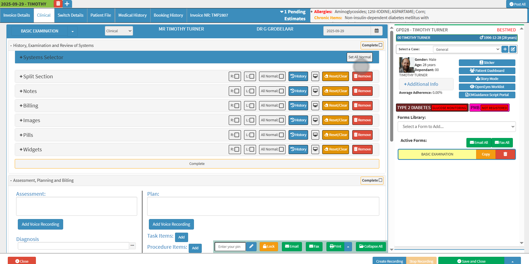
Task: Open the Select a Form to Add dropdown
Action: click(x=456, y=127)
